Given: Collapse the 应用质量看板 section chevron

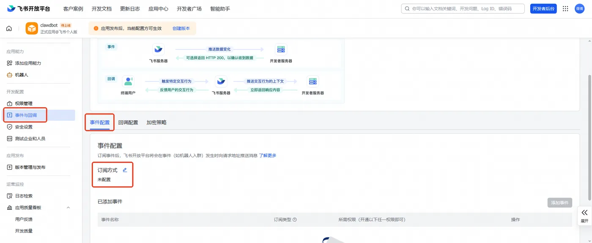Looking at the screenshot, I should coord(69,208).
